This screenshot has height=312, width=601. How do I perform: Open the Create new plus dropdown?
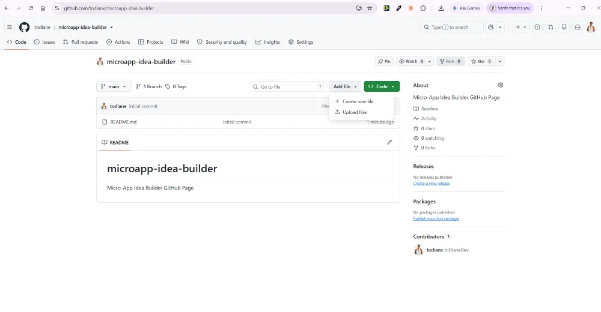[521, 27]
